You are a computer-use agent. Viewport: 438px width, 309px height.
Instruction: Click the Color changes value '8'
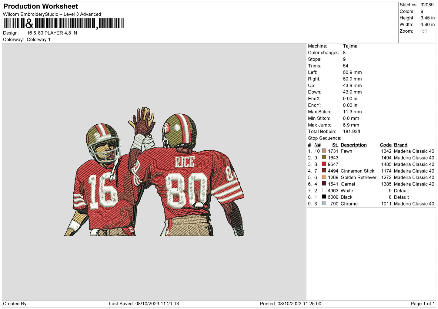pos(344,53)
